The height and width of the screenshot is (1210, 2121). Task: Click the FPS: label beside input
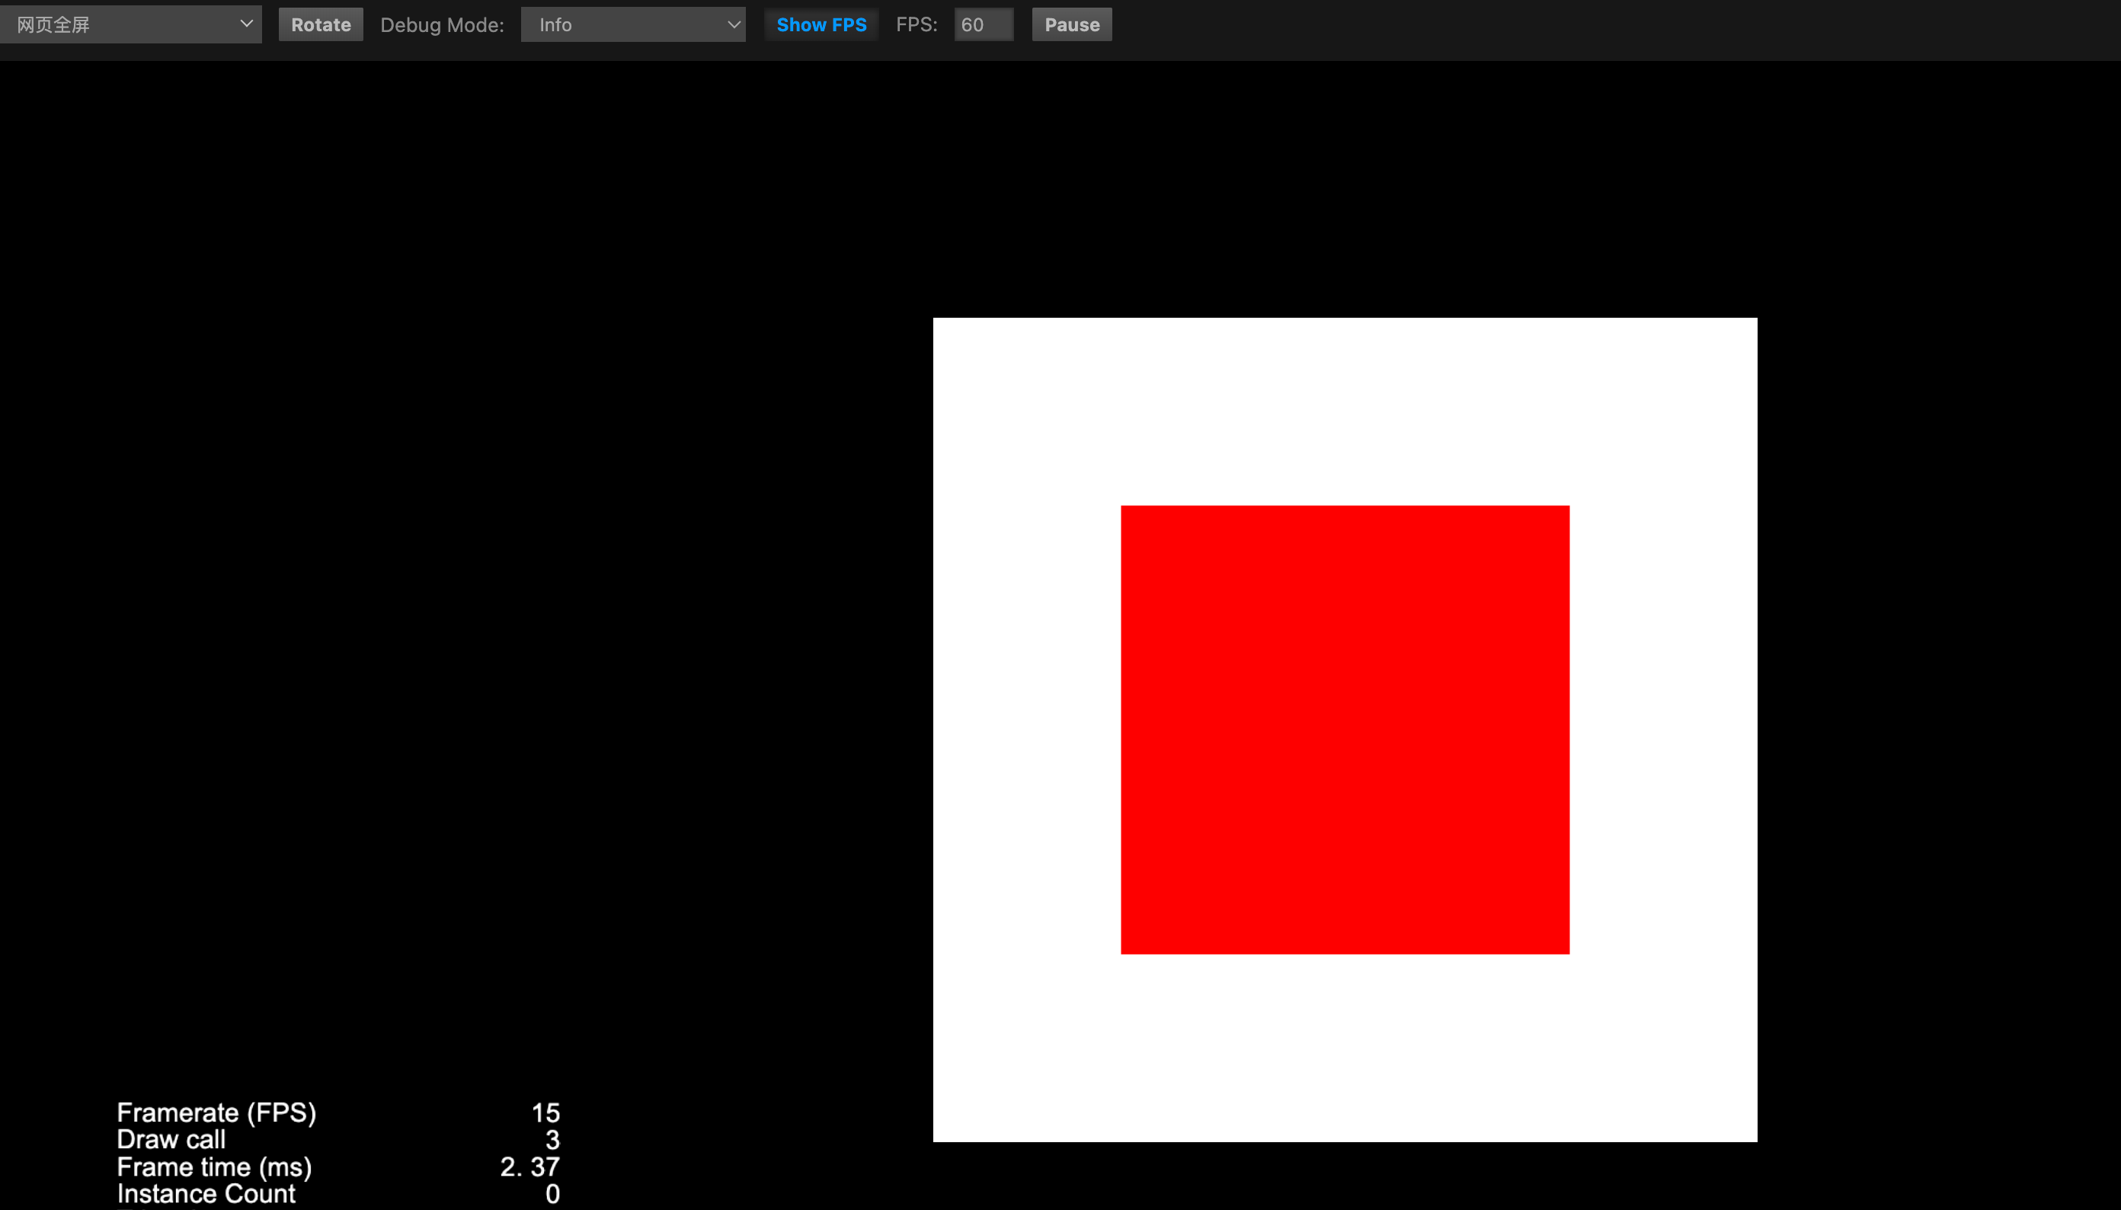916,25
